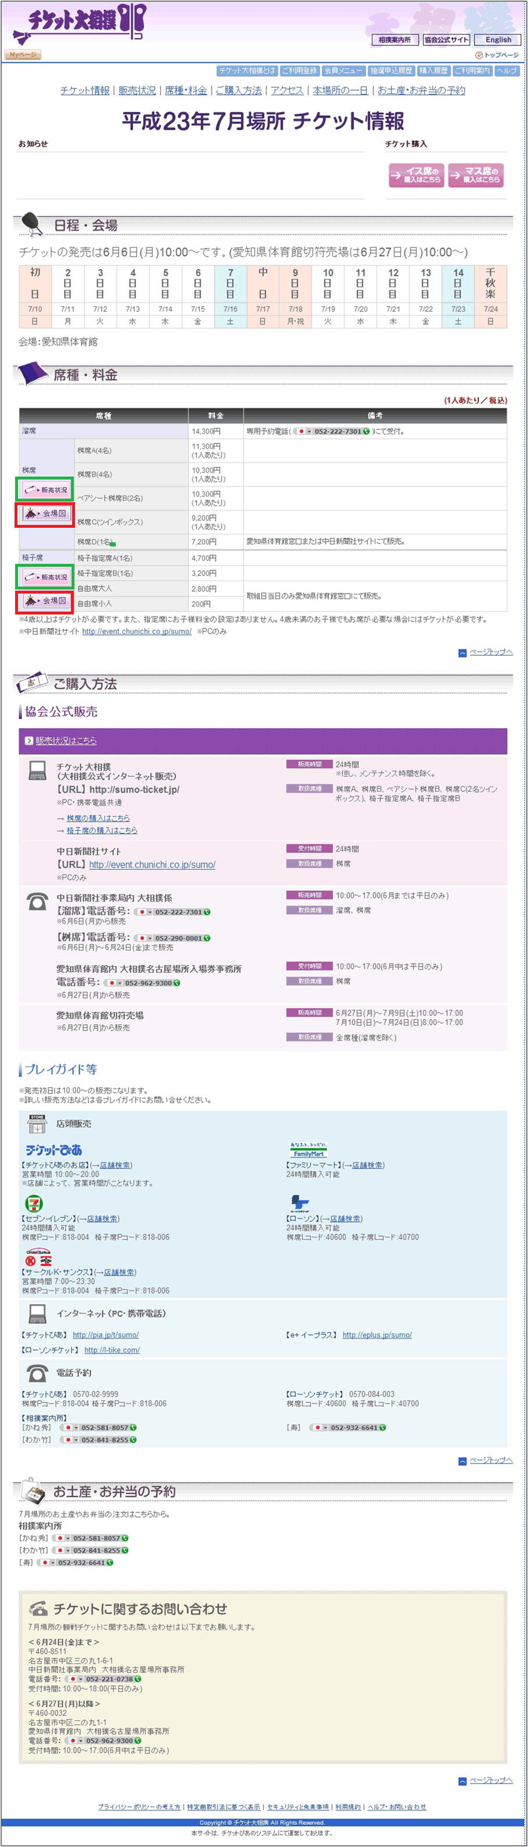This screenshot has height=1847, width=528.
Task: Open 桝席の購入はこちら link
Action: 98,818
